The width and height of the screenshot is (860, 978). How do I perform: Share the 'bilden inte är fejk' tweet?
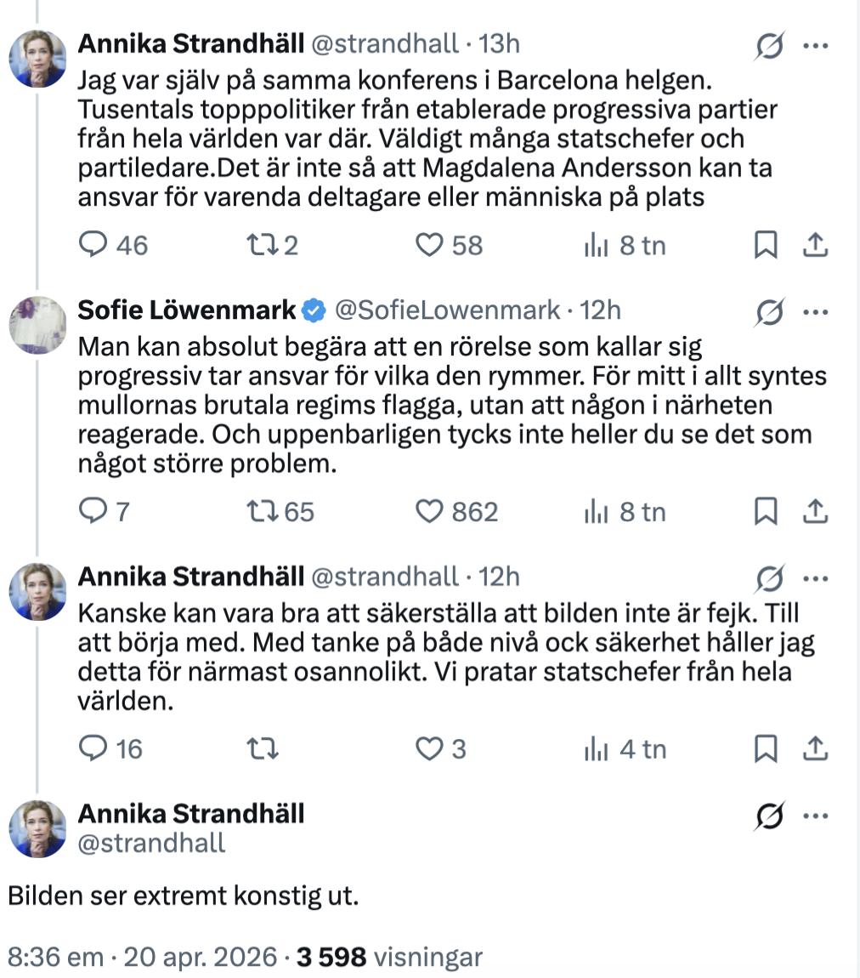tap(815, 749)
